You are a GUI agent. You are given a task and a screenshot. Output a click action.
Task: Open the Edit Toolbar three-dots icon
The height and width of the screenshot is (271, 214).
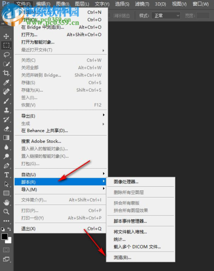pos(6,221)
